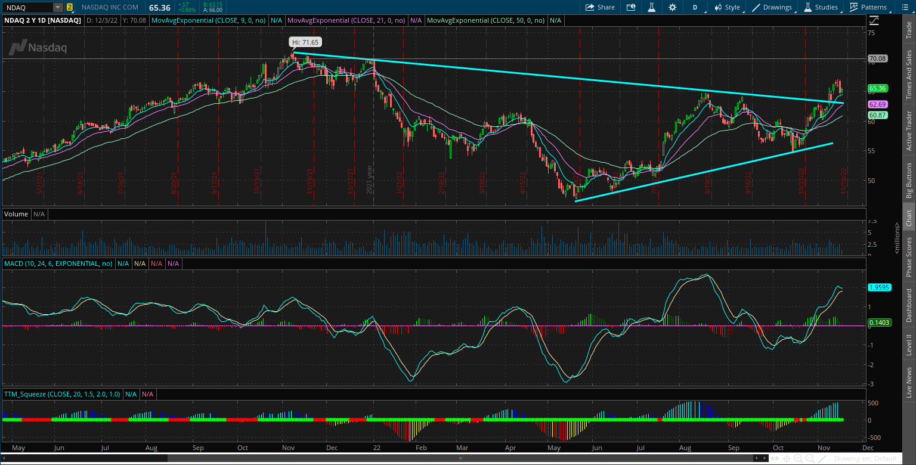Click the +0.88% change value
The height and width of the screenshot is (465, 916).
(x=186, y=10)
